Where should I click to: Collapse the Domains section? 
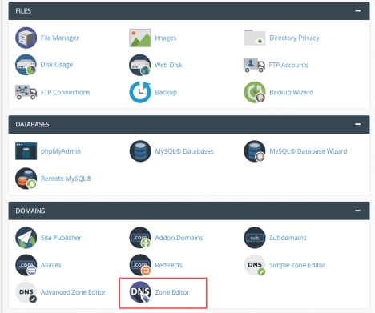[x=358, y=211]
